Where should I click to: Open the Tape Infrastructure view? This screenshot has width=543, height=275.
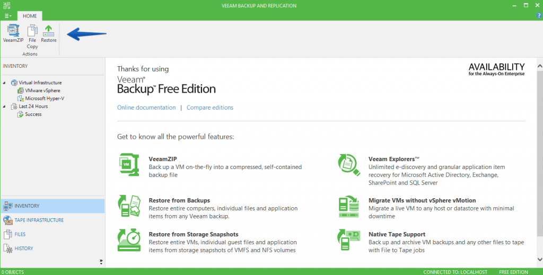coord(39,220)
